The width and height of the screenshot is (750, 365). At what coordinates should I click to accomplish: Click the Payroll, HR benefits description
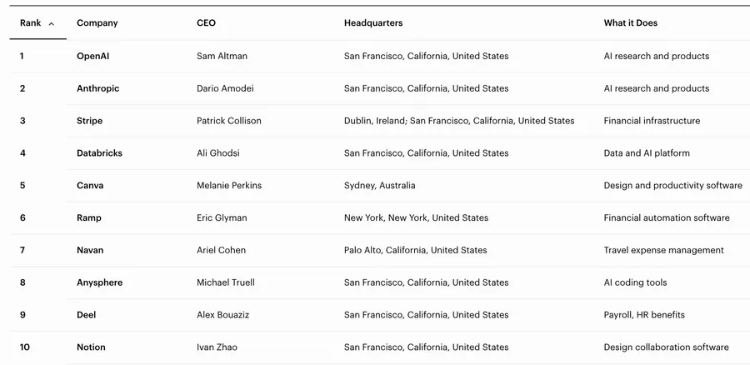coord(644,315)
